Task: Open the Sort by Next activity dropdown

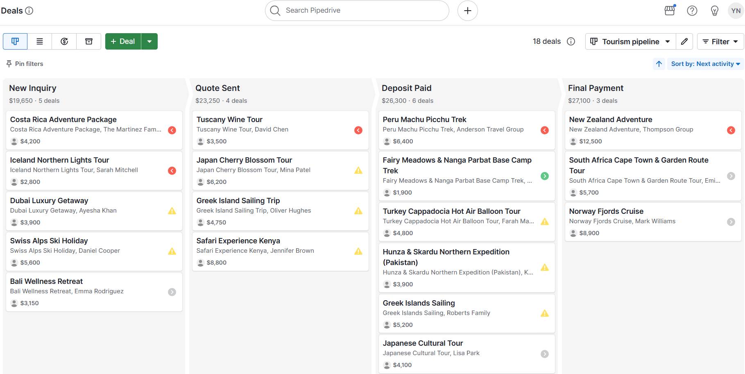Action: [705, 63]
